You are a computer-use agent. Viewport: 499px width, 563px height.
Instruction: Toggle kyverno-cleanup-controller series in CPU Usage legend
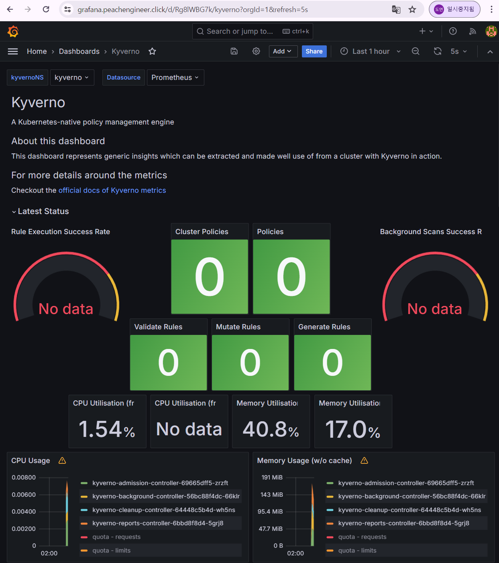164,510
